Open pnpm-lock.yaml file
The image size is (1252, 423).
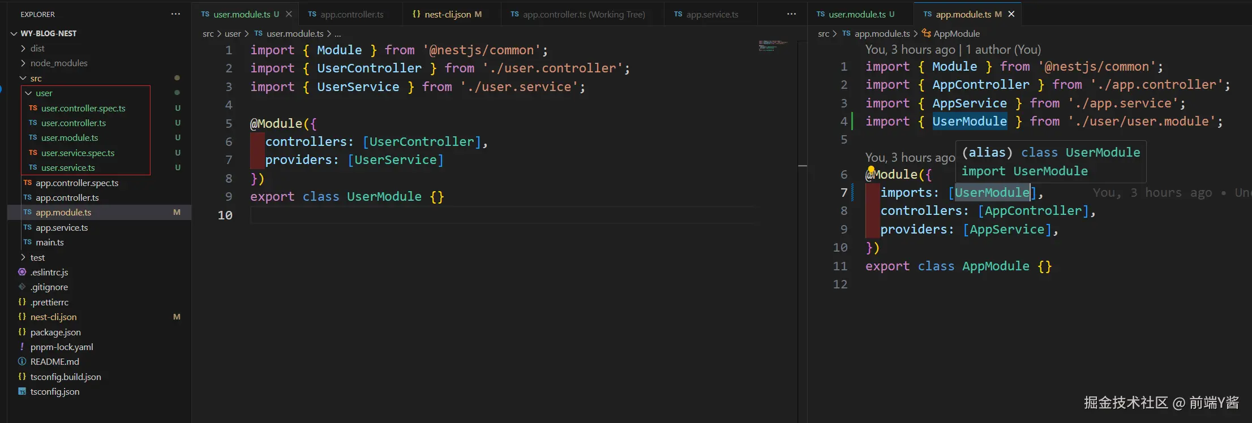[x=62, y=347]
